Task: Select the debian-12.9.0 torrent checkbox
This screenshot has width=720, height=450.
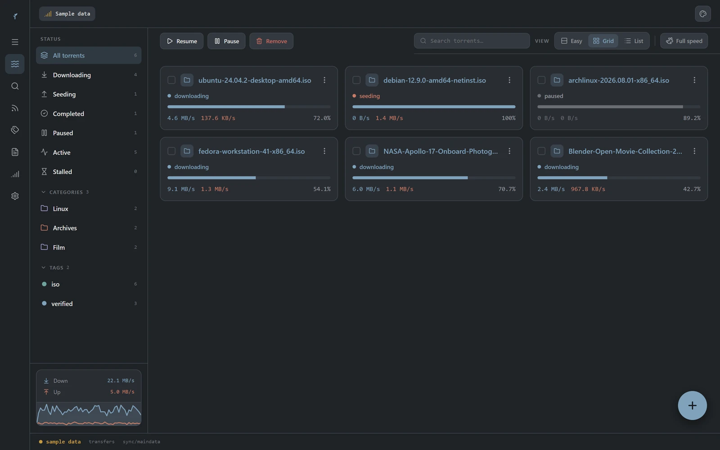Action: click(x=356, y=80)
